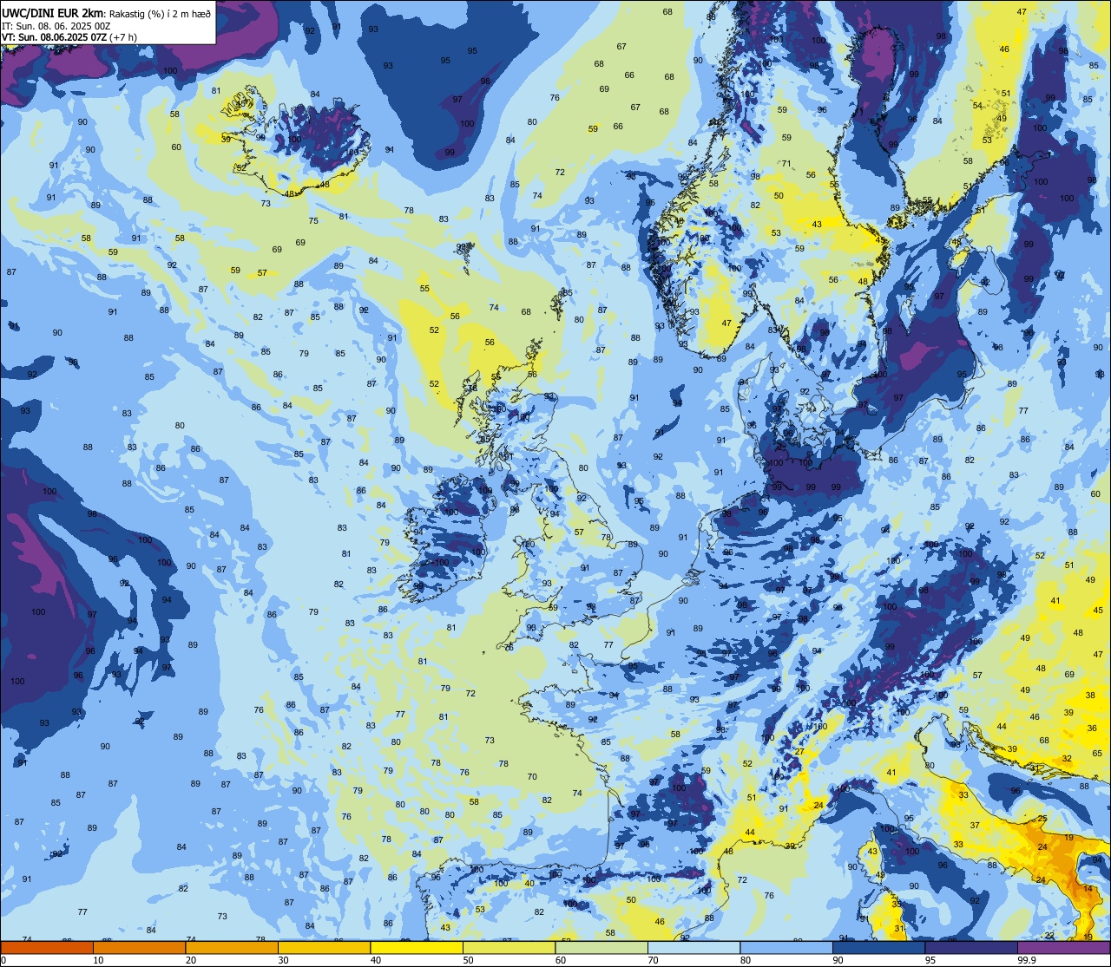
Task: Click the legend tick label 10
Action: (x=98, y=960)
